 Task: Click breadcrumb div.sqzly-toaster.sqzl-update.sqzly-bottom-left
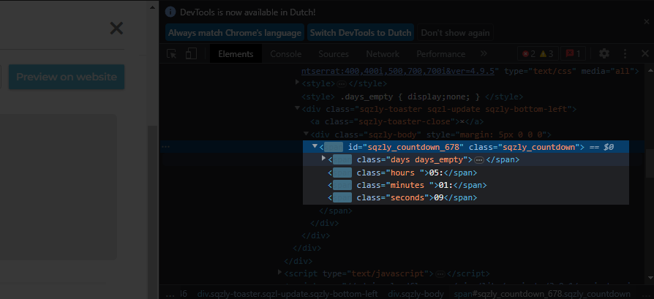(287, 294)
